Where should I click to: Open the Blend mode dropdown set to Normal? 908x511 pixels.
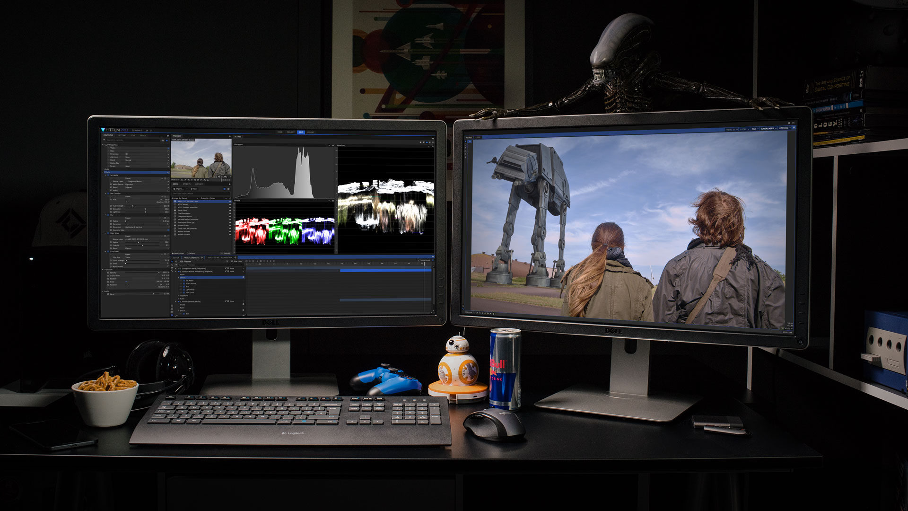pyautogui.click(x=147, y=160)
